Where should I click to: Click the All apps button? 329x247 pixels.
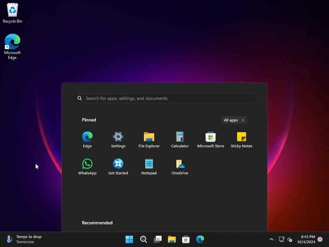coord(234,120)
